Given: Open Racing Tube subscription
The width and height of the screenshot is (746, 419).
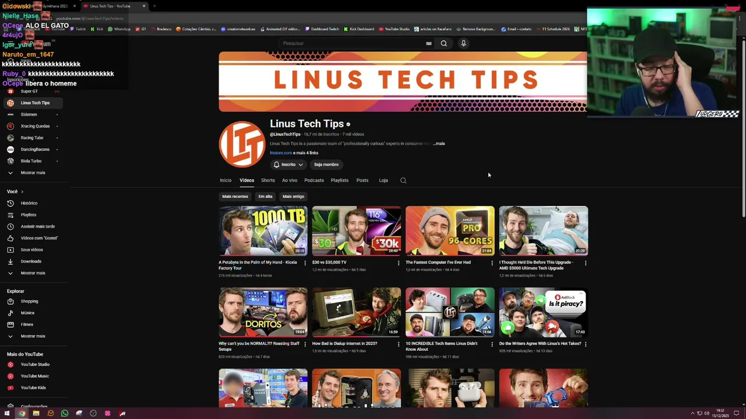Looking at the screenshot, I should tap(33, 138).
